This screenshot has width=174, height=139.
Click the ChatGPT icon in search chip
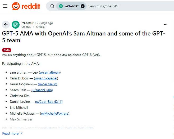point(61,6)
